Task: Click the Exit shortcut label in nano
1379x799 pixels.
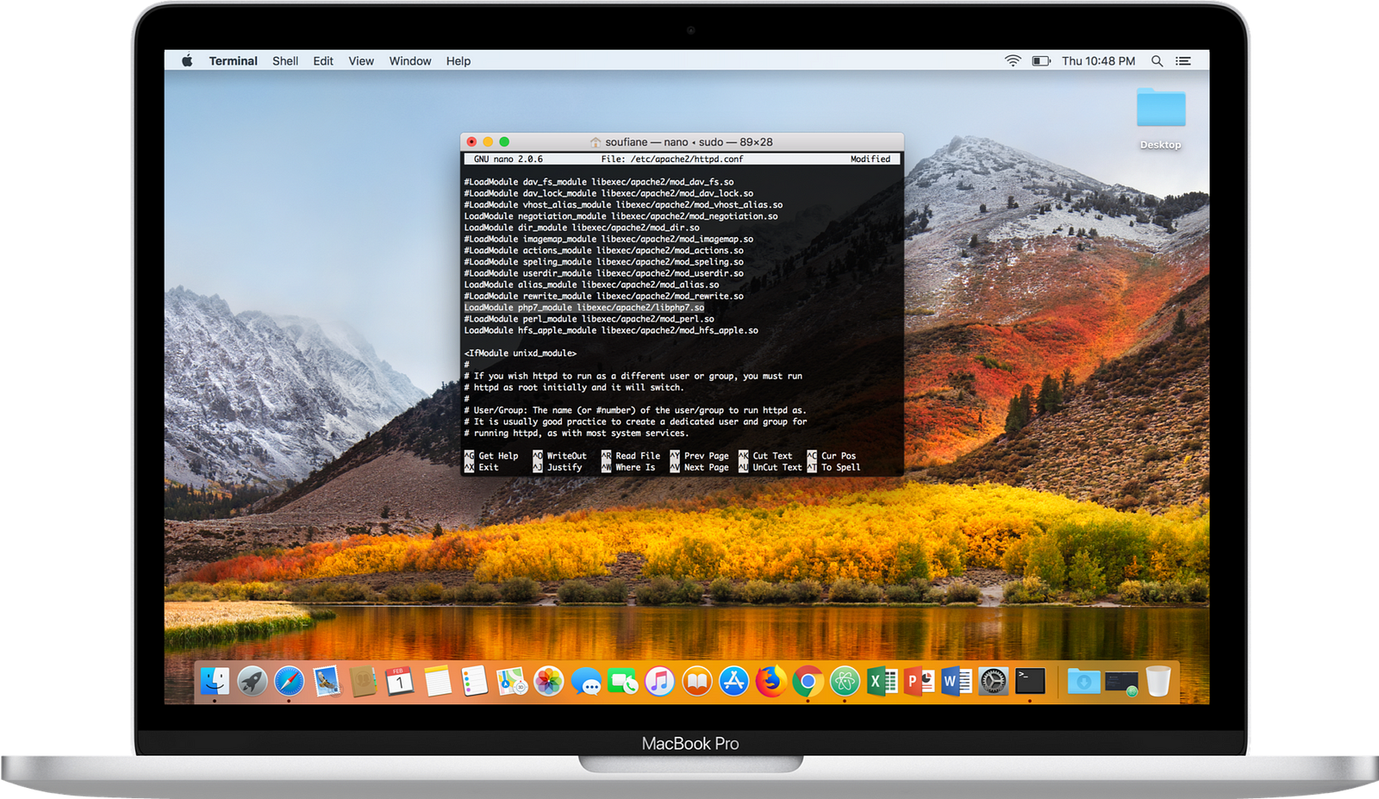Action: [x=489, y=467]
